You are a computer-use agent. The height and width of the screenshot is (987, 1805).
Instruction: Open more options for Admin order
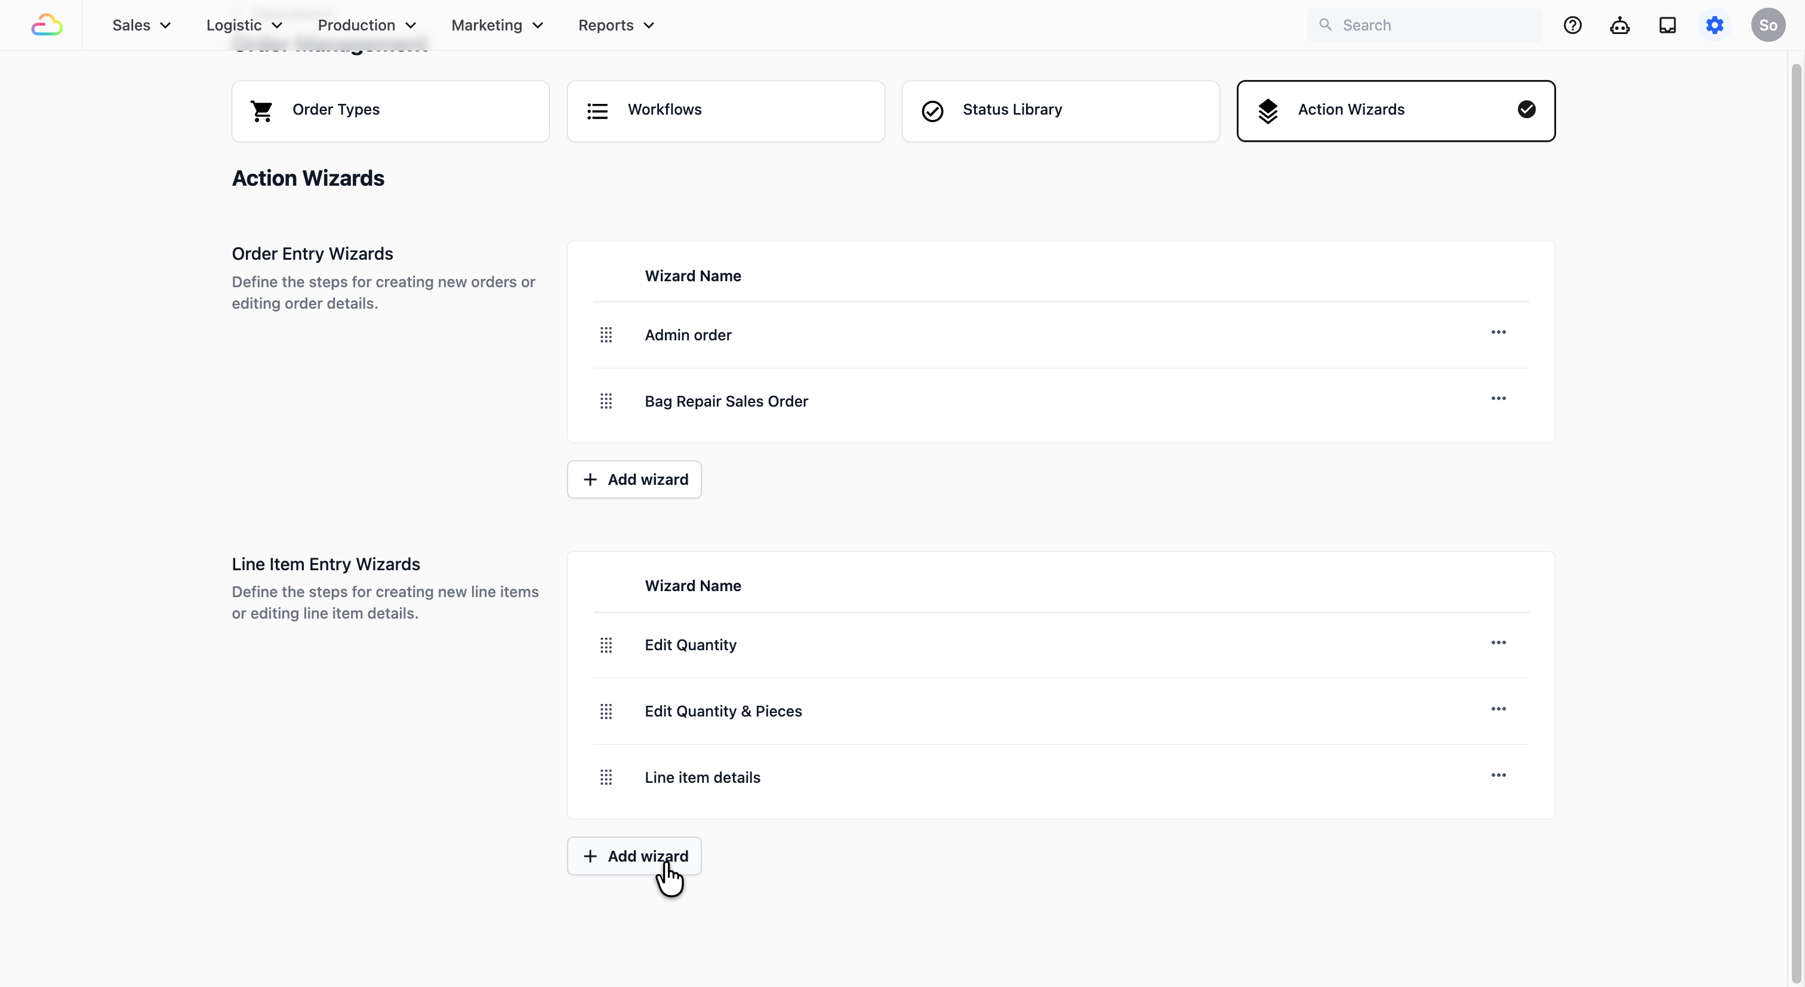click(1498, 332)
